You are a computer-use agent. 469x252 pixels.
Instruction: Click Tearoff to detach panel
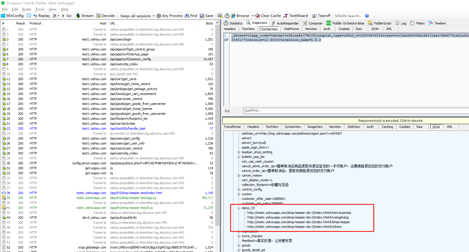click(321, 16)
